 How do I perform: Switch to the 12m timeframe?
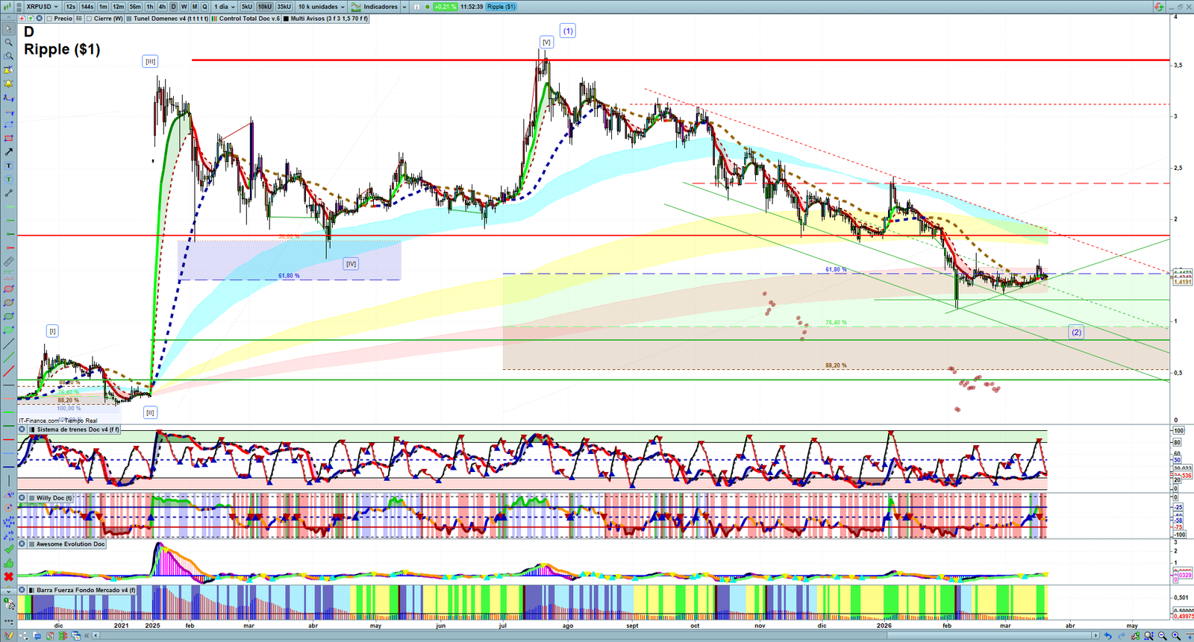[x=118, y=7]
